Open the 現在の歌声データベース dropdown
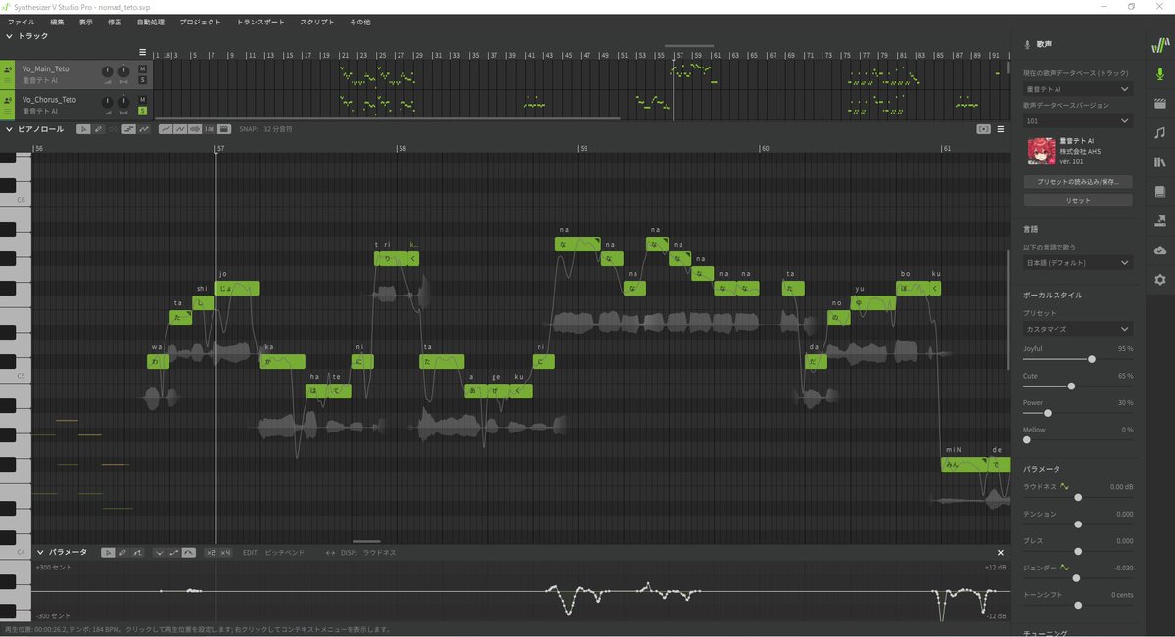This screenshot has width=1175, height=637. 1077,89
